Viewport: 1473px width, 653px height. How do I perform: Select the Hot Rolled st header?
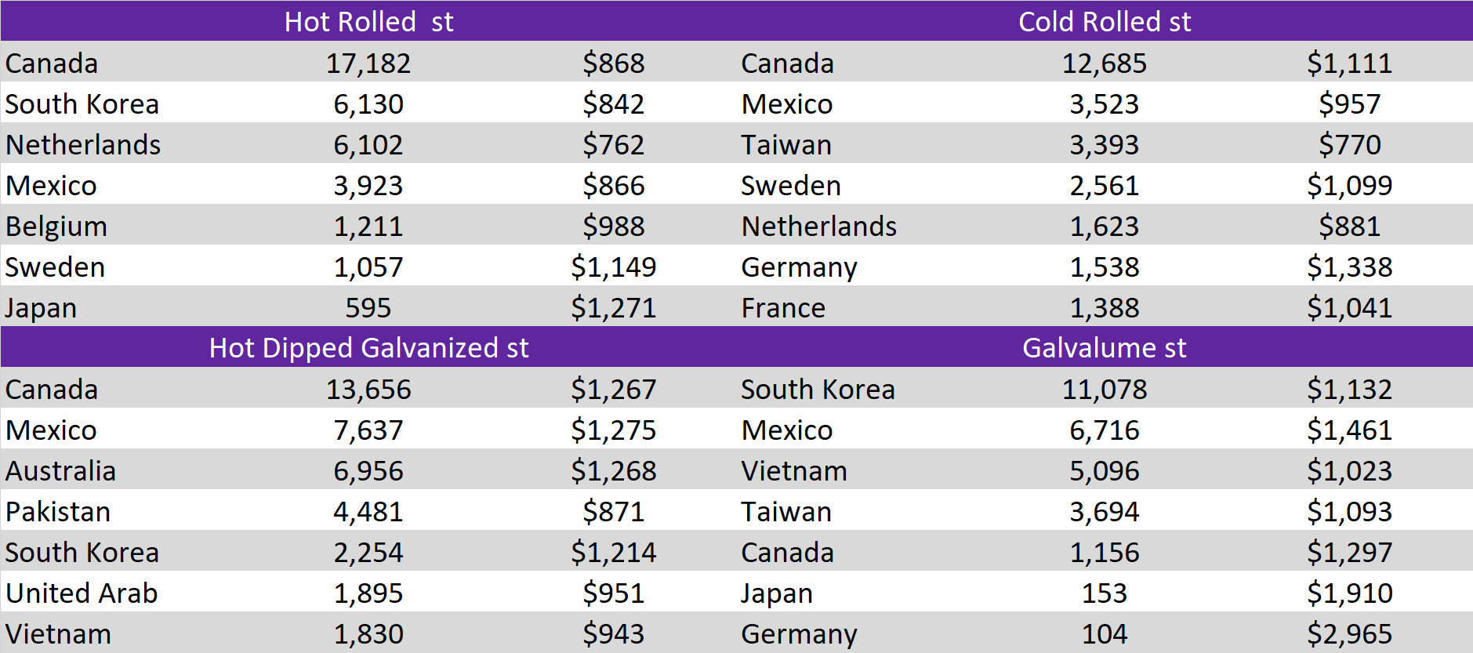368,21
